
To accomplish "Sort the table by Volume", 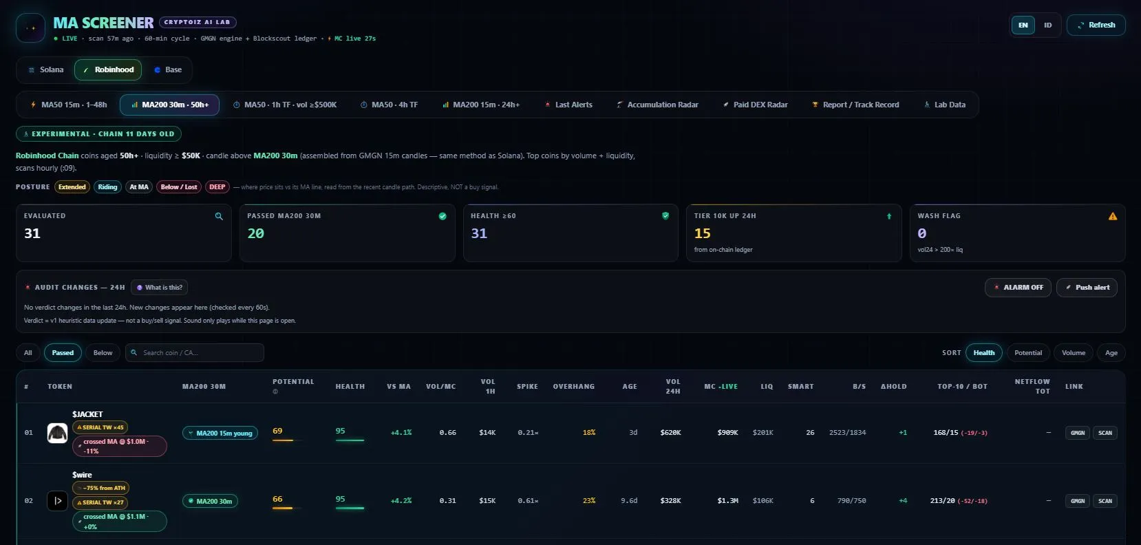I will pyautogui.click(x=1074, y=353).
